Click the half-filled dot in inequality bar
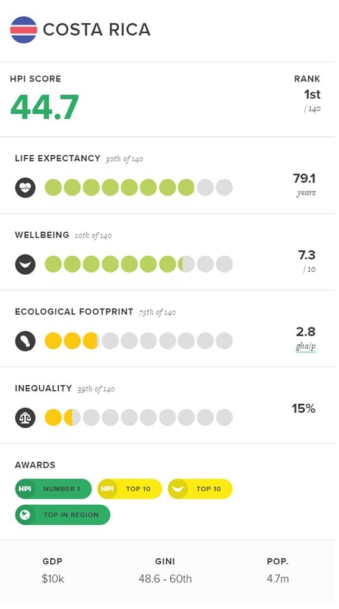 click(72, 417)
